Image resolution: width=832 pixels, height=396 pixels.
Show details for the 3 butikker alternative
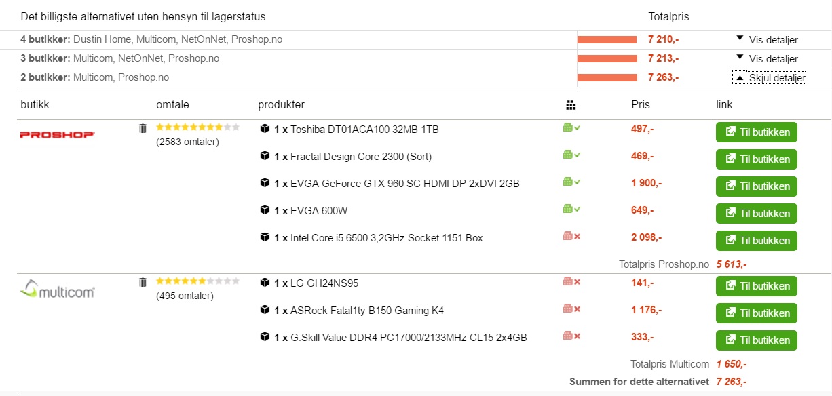click(x=767, y=59)
